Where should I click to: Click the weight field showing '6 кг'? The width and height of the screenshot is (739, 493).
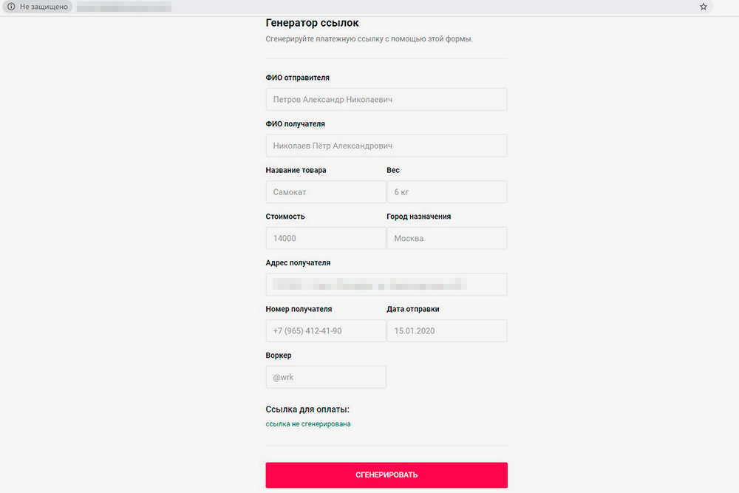(447, 192)
